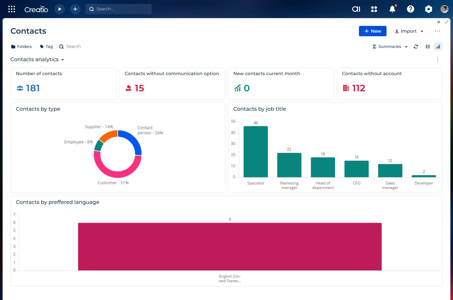Open the notifications bell
Image resolution: width=453 pixels, height=300 pixels.
(393, 9)
